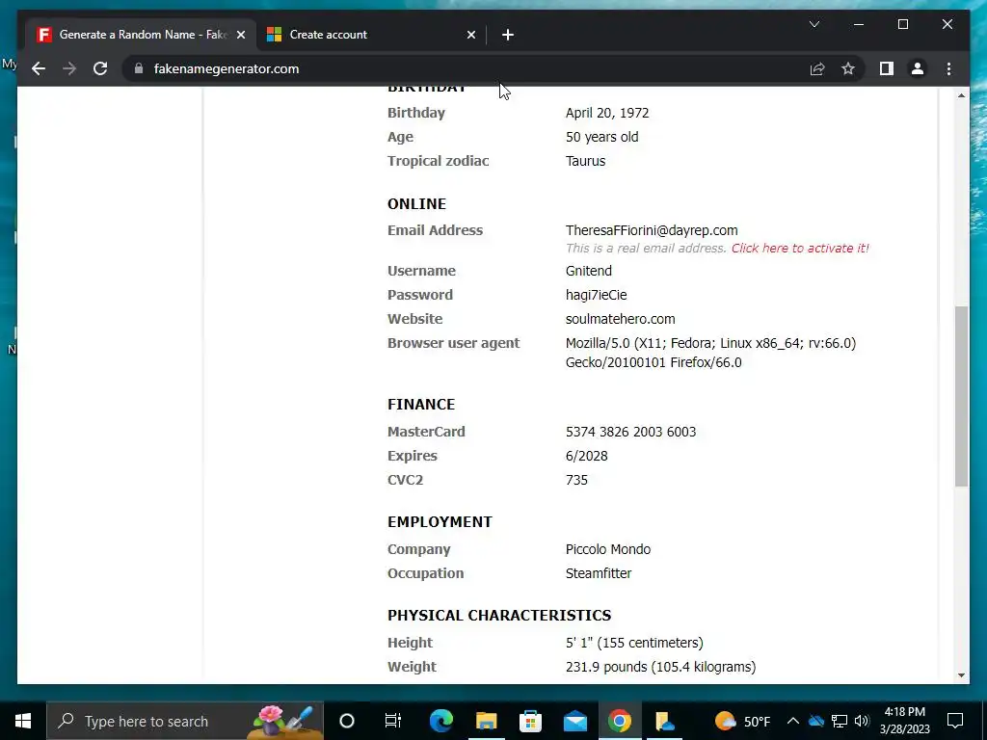Click the occupation Steamfitter

[598, 573]
